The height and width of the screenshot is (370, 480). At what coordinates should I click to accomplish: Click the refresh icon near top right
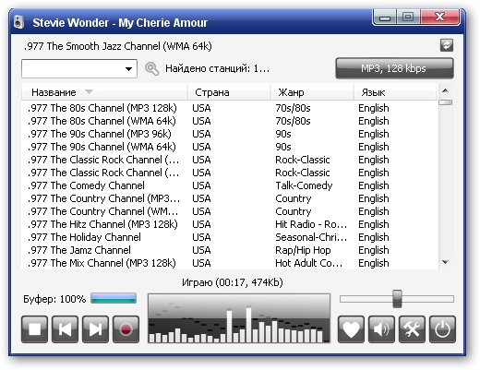(x=447, y=45)
